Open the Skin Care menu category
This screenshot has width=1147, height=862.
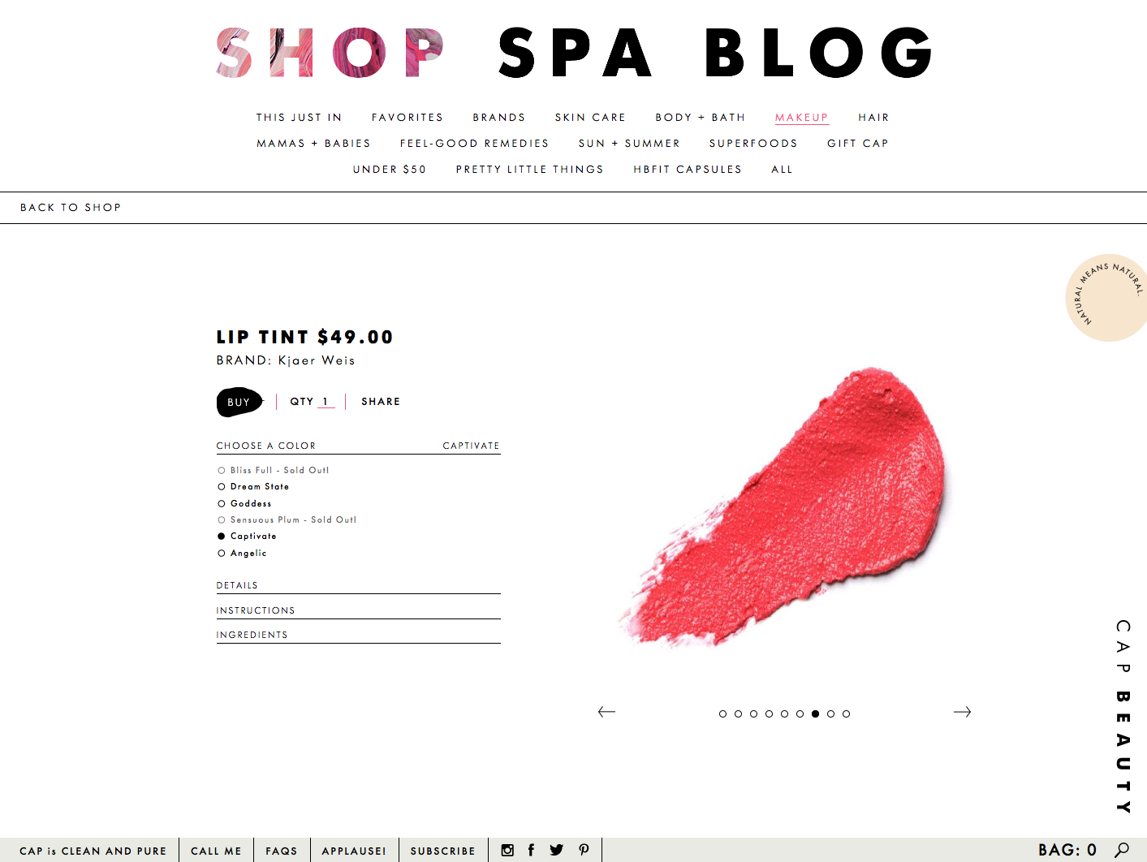point(590,118)
